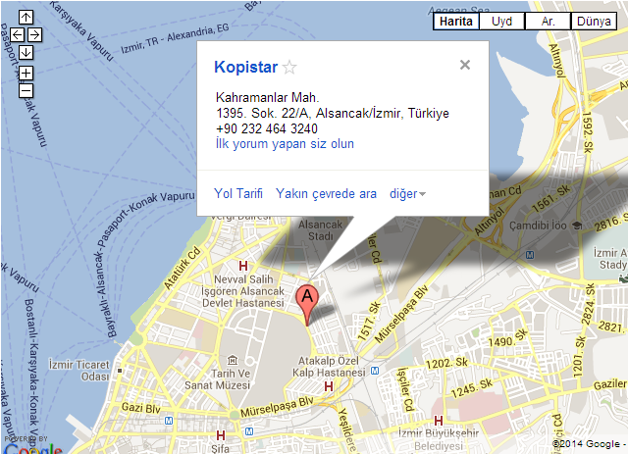Screen dimensions: 628x454
Task: Switch to Dünya earth view
Action: point(594,22)
